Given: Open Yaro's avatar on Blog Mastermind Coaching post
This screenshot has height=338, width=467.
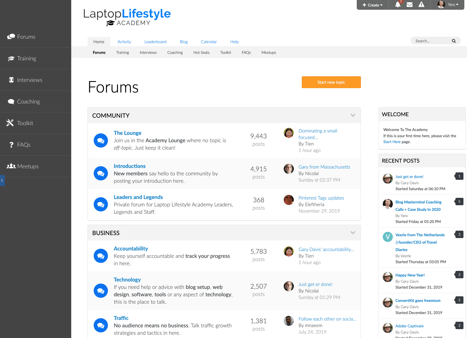Looking at the screenshot, I should 388,204.
